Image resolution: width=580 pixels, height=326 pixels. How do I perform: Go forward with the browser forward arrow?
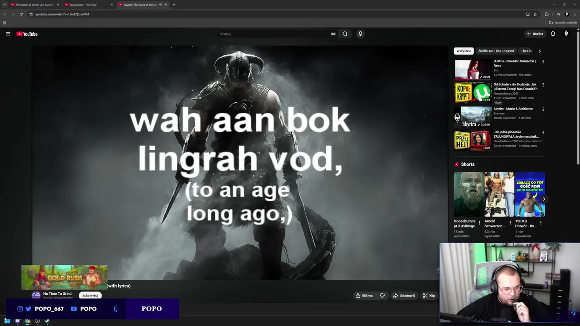13,14
